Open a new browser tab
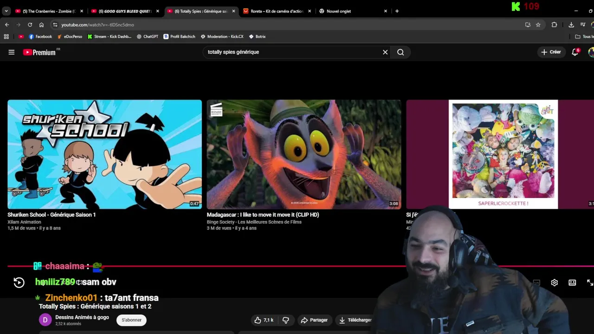Screen dimensions: 594x334 click(397, 11)
